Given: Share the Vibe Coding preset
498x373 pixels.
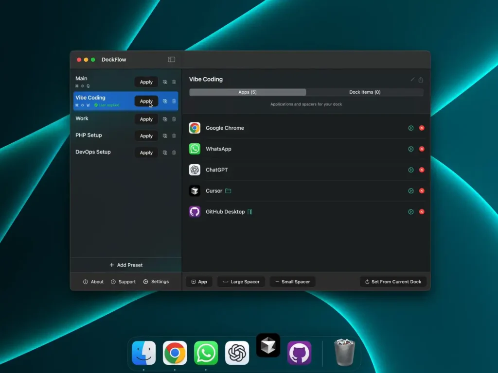Looking at the screenshot, I should (421, 80).
